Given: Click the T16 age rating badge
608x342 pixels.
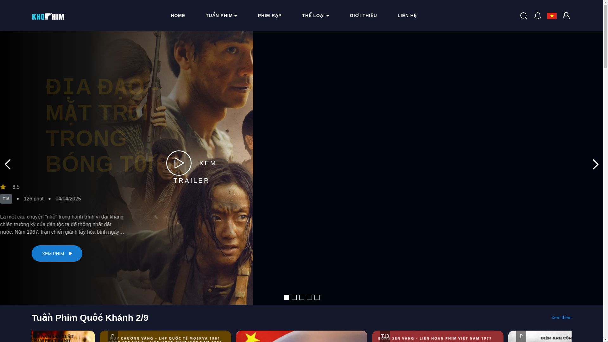Looking at the screenshot, I should [x=6, y=199].
